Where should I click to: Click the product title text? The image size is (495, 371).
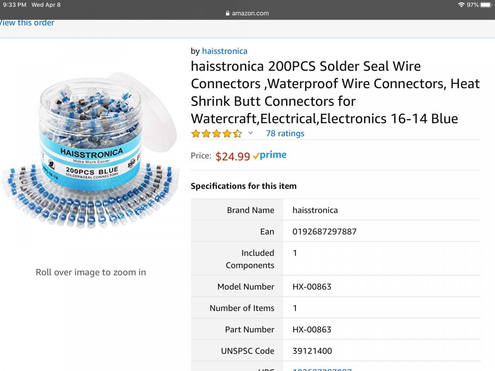(335, 92)
